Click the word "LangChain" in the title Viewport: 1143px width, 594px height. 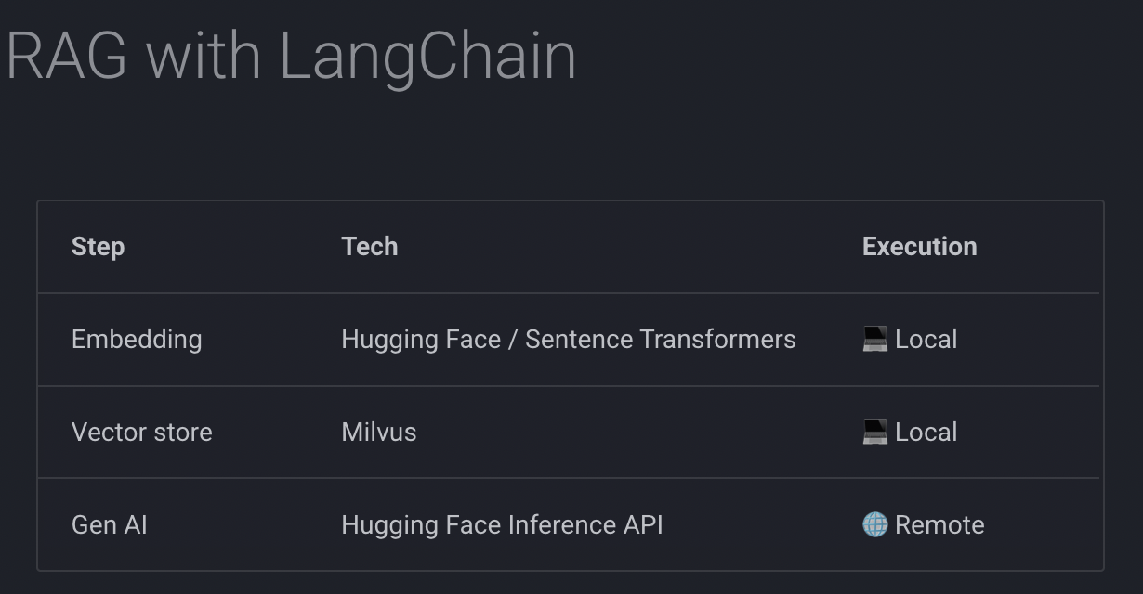[x=428, y=58]
